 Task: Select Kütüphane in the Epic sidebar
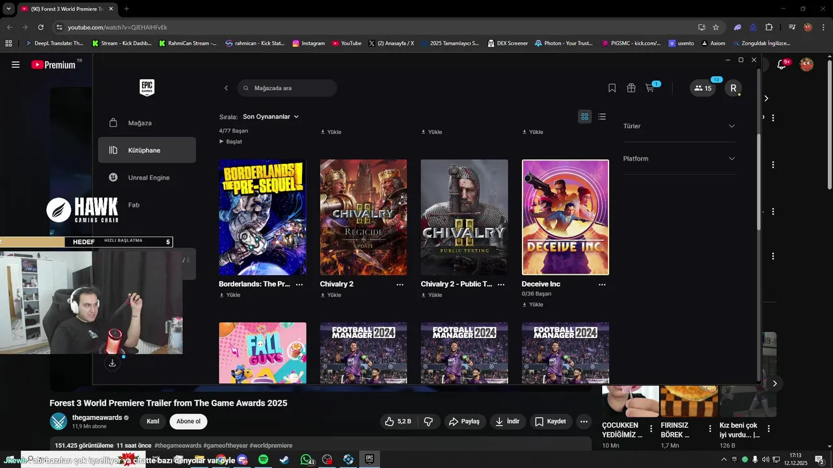[x=147, y=150]
